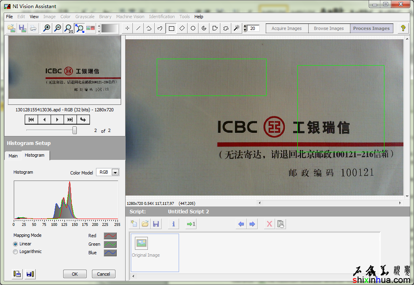
Task: Click the image preview thumbnail
Action: pos(65,67)
